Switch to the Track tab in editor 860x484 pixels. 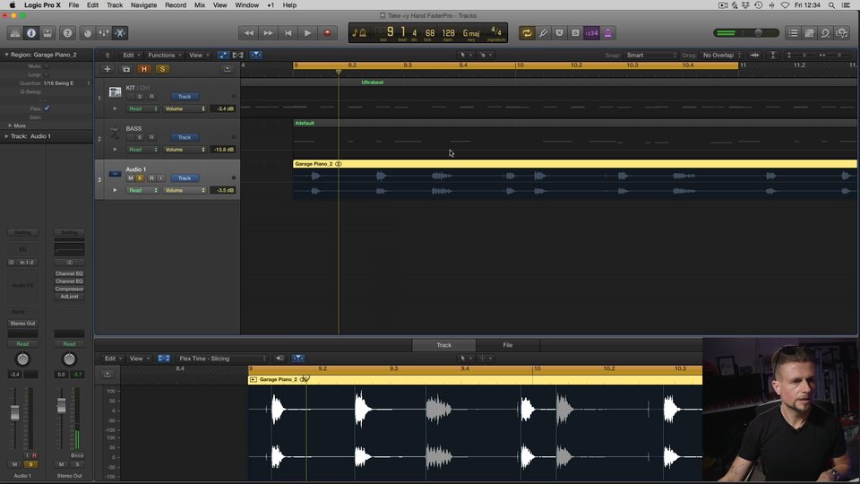point(443,345)
